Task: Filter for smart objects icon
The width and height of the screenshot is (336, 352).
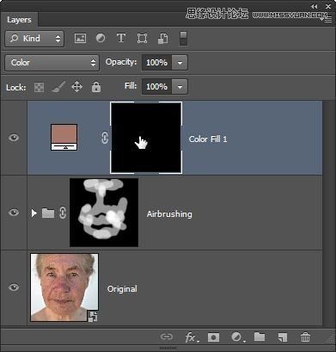Action: pos(163,39)
